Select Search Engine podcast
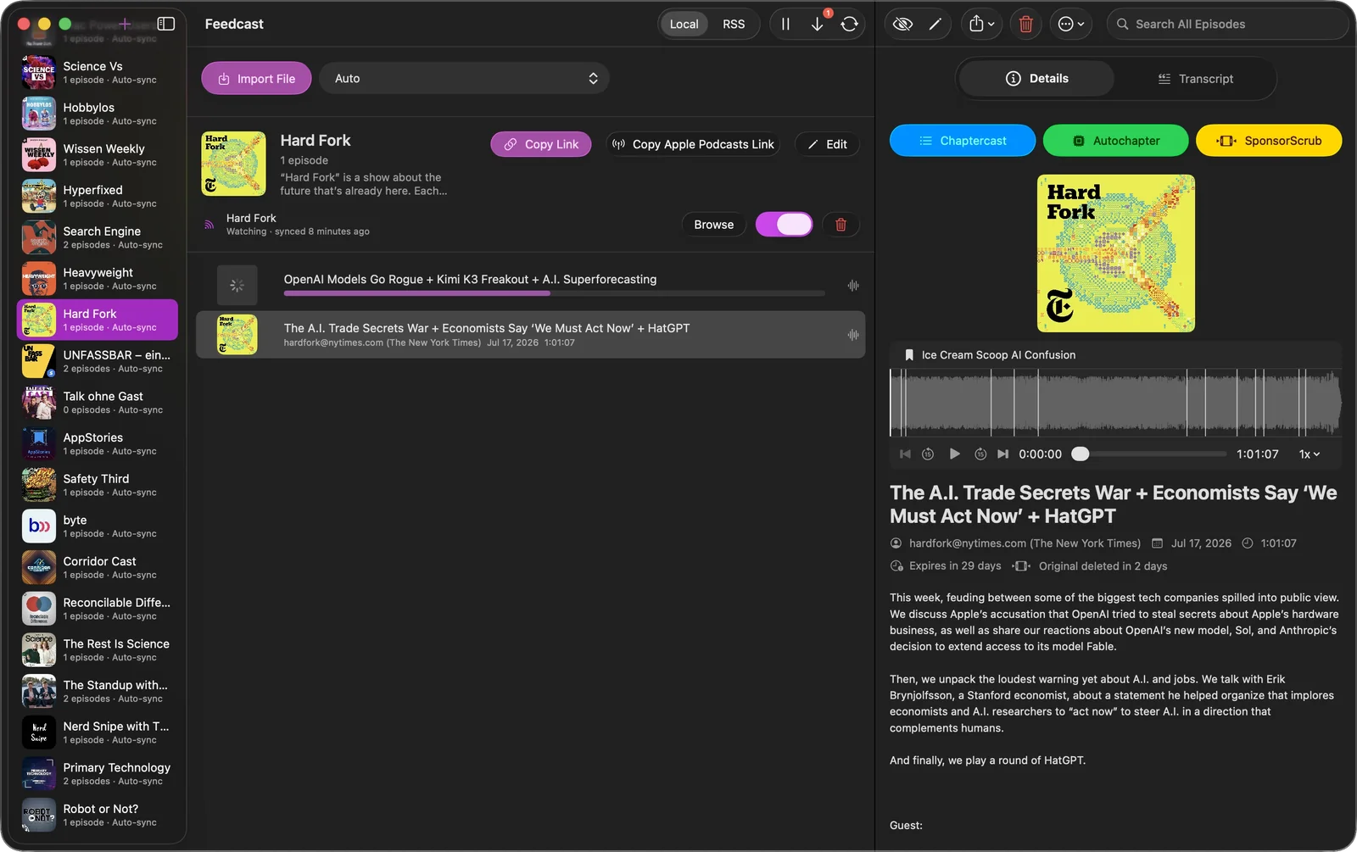This screenshot has width=1357, height=852. coord(98,237)
